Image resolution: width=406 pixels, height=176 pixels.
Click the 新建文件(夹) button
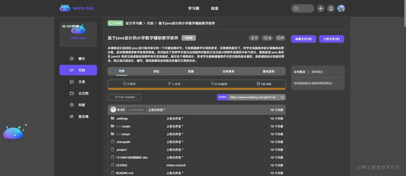tap(304, 39)
